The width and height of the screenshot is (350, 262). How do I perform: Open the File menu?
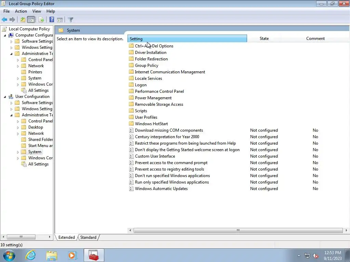pos(6,11)
